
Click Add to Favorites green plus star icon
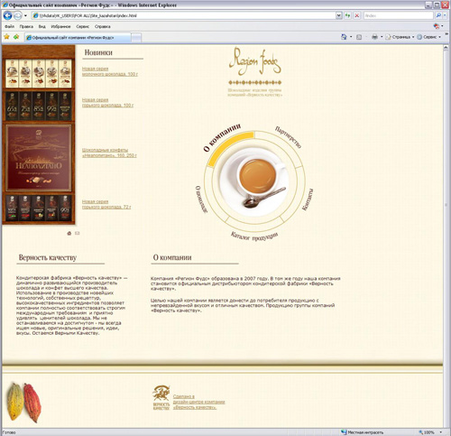click(x=16, y=37)
